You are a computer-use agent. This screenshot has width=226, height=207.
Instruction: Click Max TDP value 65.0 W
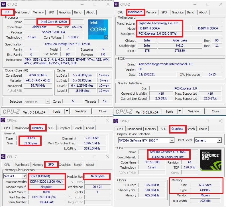click(77, 27)
